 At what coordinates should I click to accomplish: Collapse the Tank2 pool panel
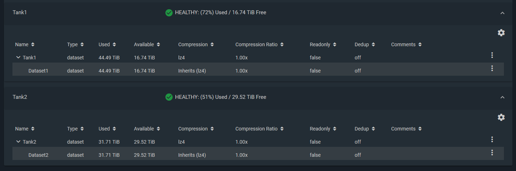502,97
